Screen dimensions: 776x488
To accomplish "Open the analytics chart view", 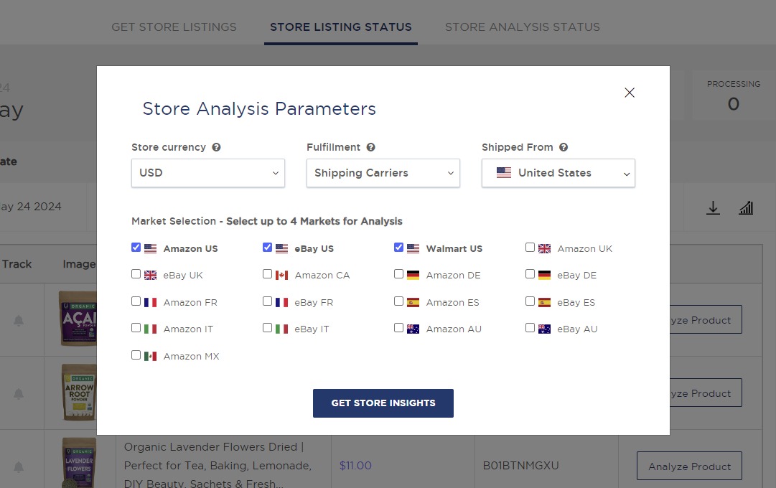I will [x=746, y=207].
